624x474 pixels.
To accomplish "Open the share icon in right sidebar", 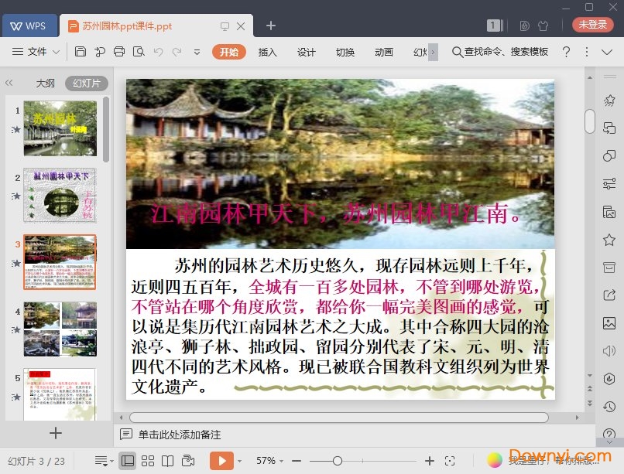I will [609, 295].
